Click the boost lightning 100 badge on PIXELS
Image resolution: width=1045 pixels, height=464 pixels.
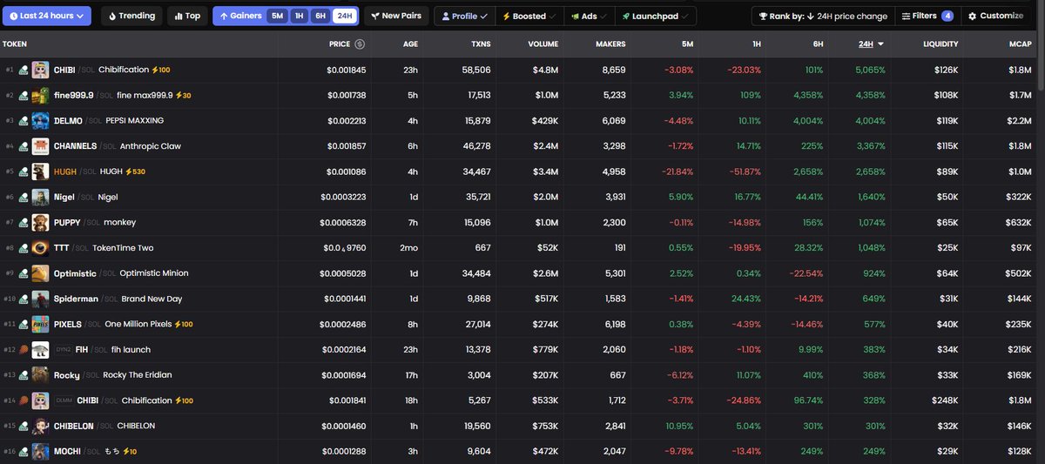pos(184,324)
